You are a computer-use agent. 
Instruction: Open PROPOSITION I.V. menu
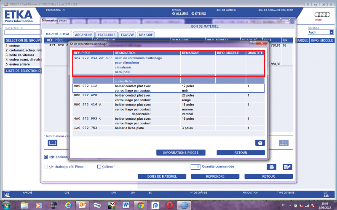pyautogui.click(x=55, y=10)
